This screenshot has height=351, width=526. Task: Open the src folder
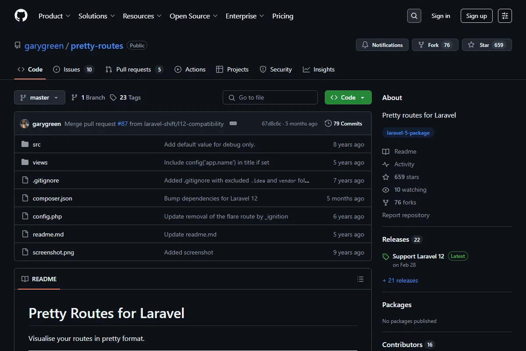point(36,144)
